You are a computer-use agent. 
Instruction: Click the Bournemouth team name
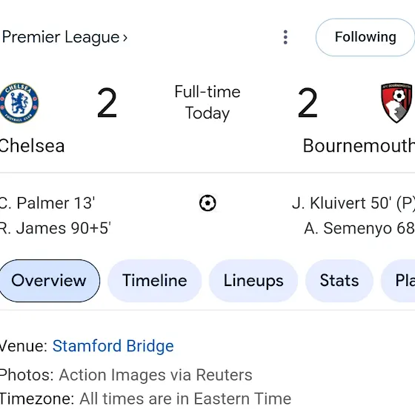pos(359,146)
